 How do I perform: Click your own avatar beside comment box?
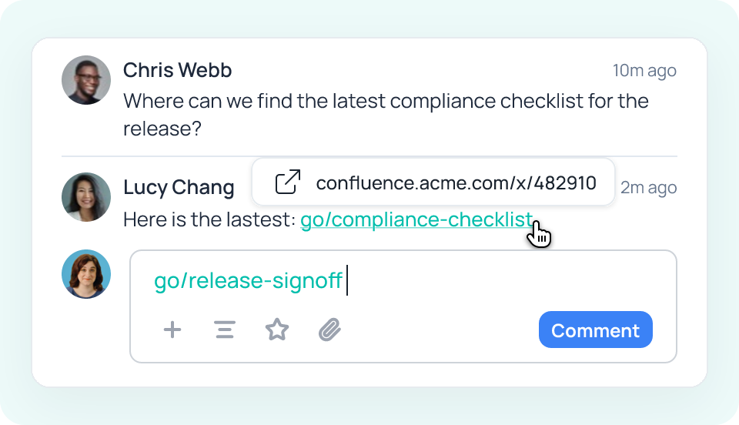coord(86,274)
